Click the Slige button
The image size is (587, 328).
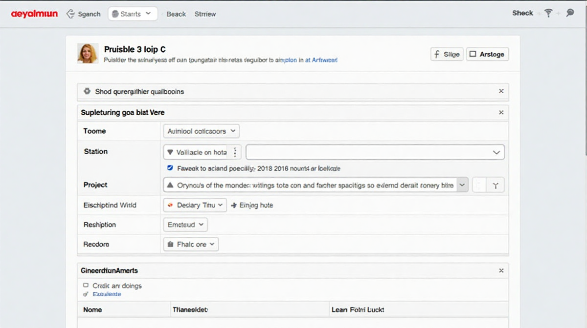446,54
